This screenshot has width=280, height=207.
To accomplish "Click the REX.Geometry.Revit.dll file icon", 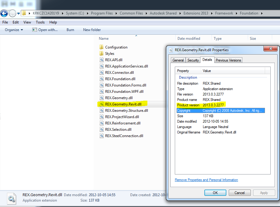I will click(102, 104).
